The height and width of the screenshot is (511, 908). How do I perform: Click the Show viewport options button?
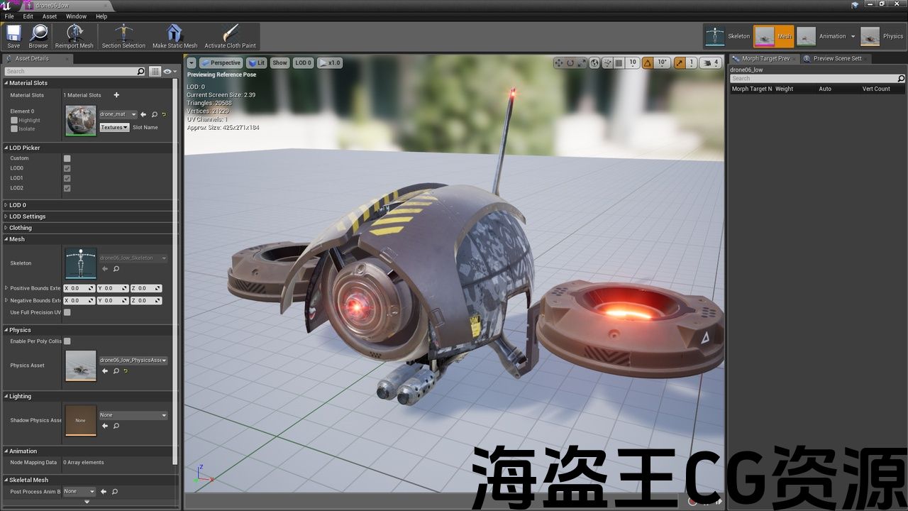pyautogui.click(x=280, y=62)
